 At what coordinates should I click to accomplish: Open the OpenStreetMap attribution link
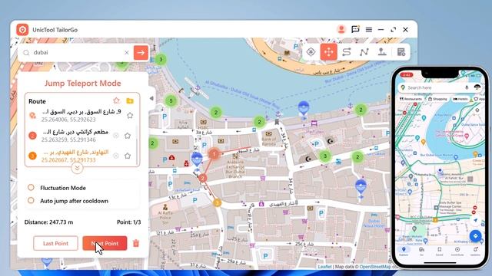(375, 267)
